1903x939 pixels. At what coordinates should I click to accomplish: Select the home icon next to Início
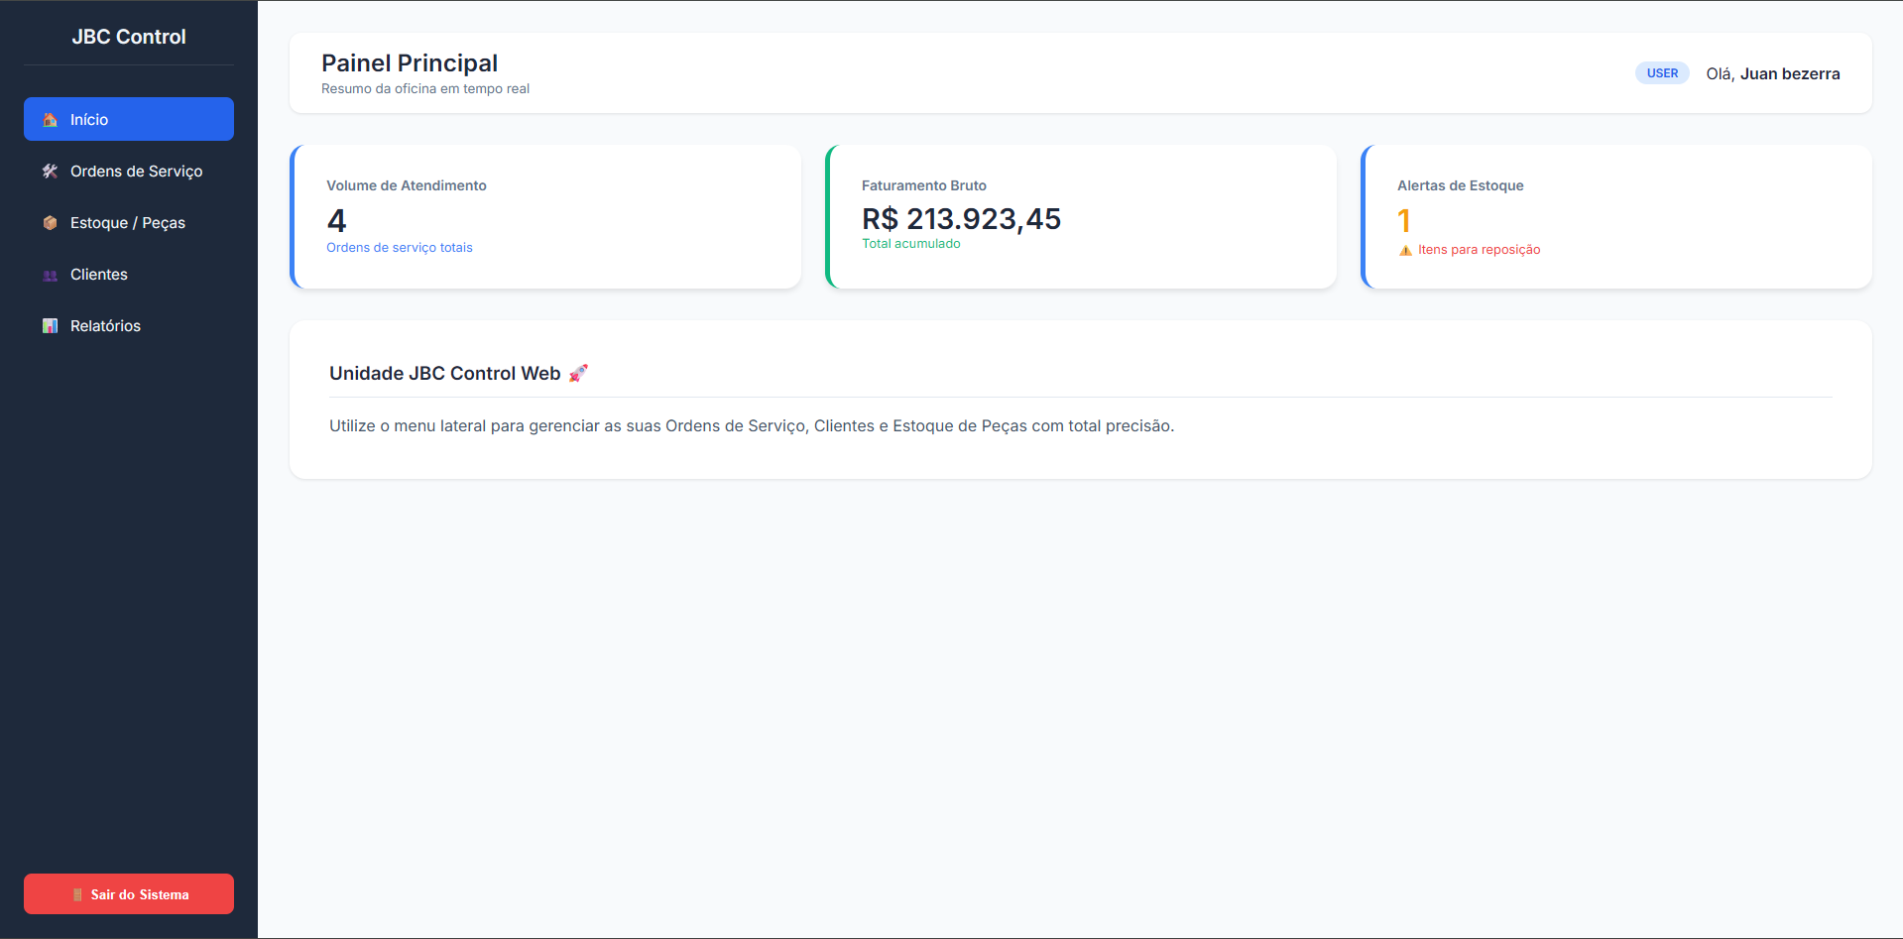point(49,119)
